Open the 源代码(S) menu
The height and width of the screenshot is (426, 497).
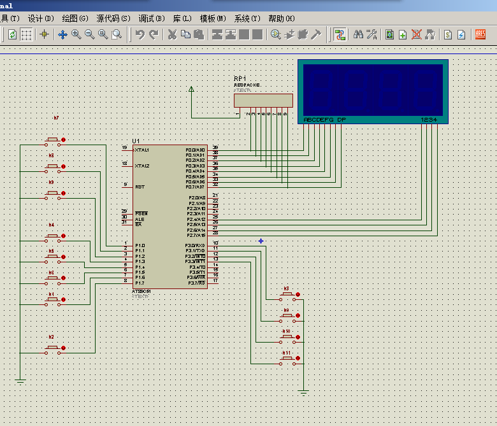pos(113,18)
